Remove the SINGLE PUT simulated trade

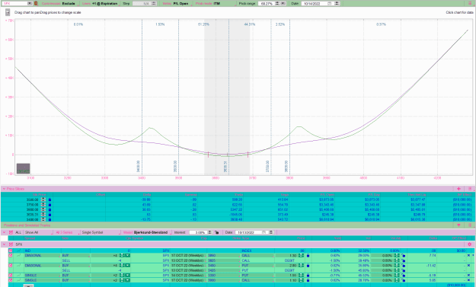(x=468, y=276)
